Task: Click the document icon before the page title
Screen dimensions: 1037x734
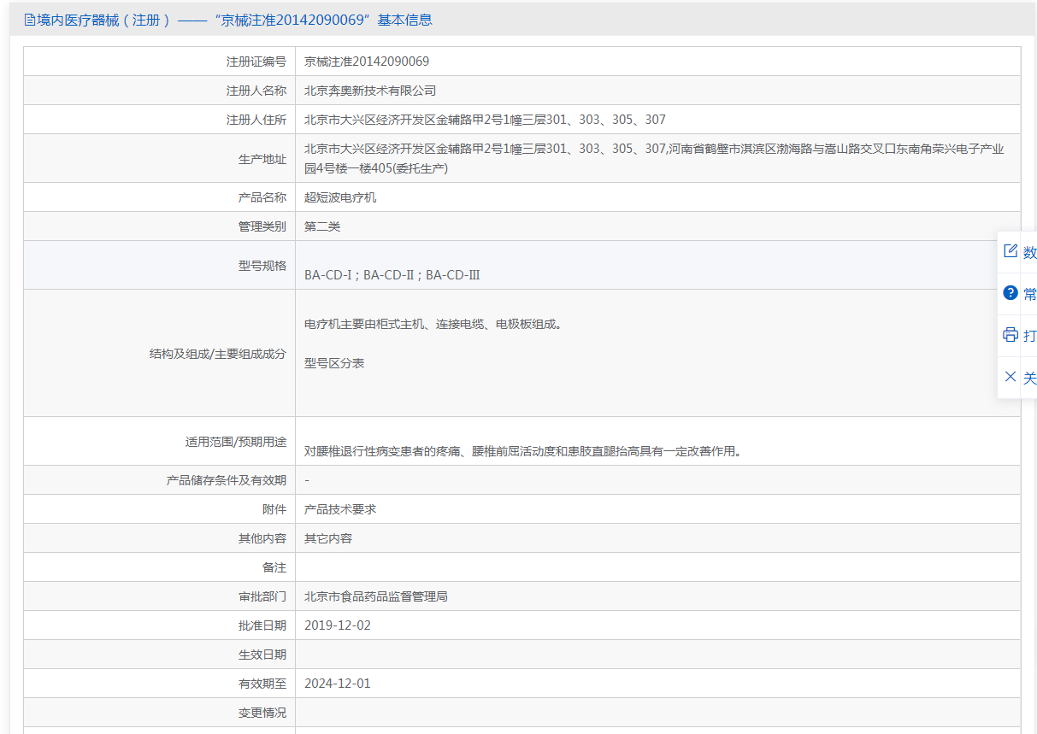Action: coord(30,20)
